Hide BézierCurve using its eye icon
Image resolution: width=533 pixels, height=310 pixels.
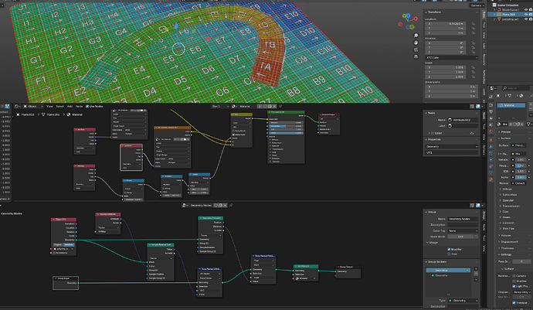(x=526, y=9)
